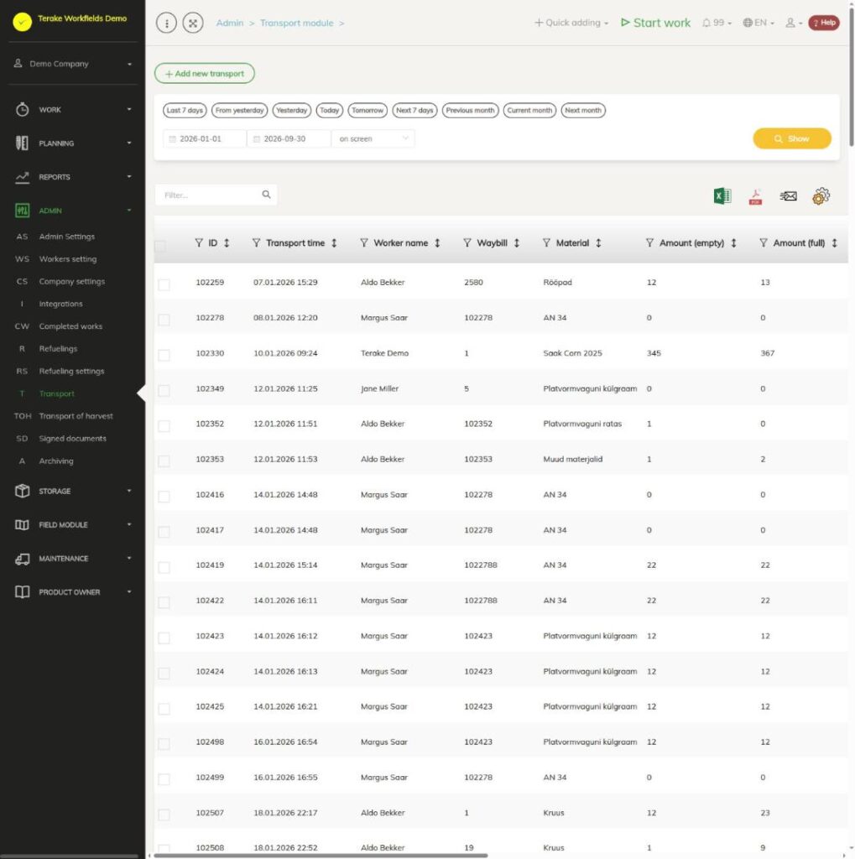The height and width of the screenshot is (859, 855).
Task: Select row 102419 checkbox
Action: (x=164, y=567)
